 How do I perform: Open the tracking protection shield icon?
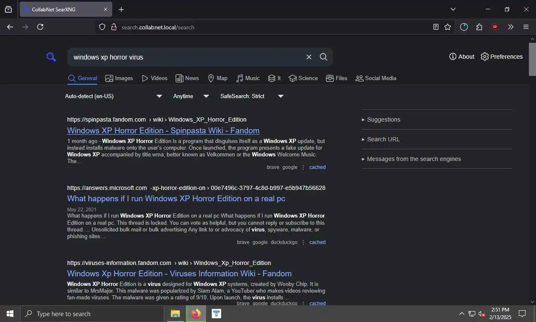coord(102,27)
